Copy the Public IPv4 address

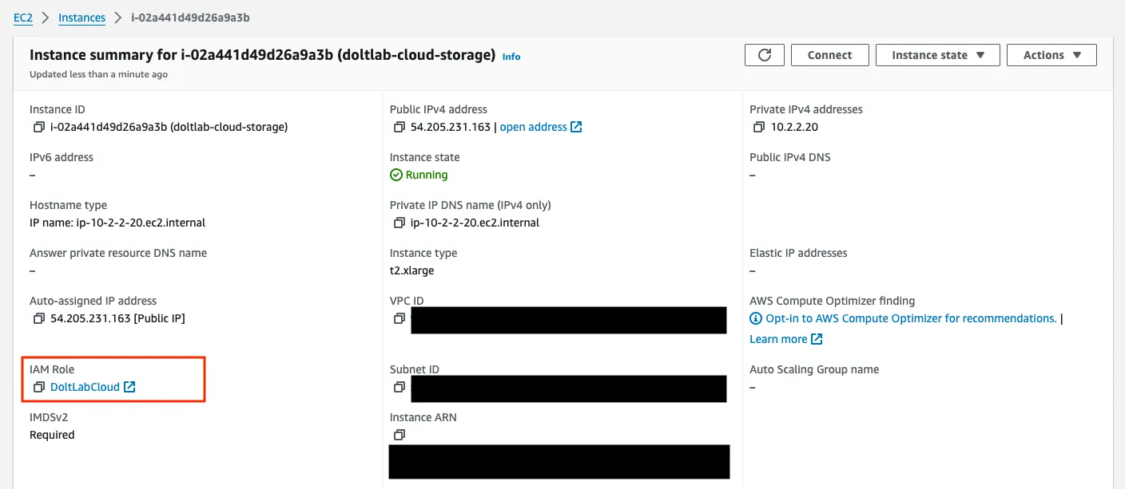(x=399, y=127)
